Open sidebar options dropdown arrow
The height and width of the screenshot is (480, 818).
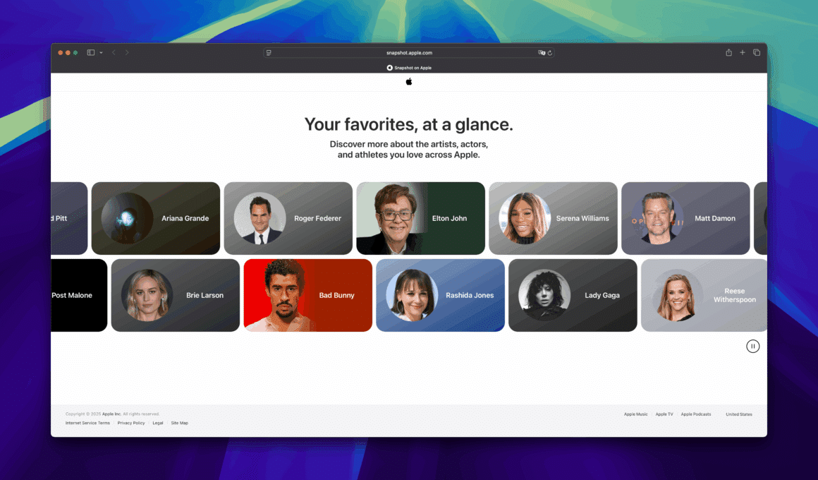(101, 53)
